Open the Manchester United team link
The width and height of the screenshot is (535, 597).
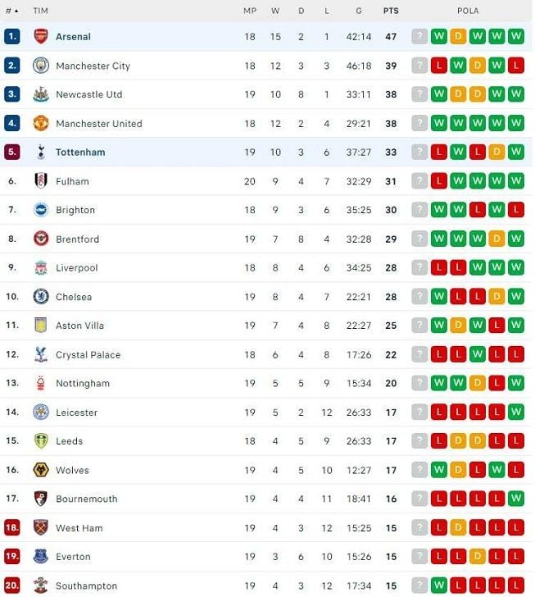pos(99,123)
